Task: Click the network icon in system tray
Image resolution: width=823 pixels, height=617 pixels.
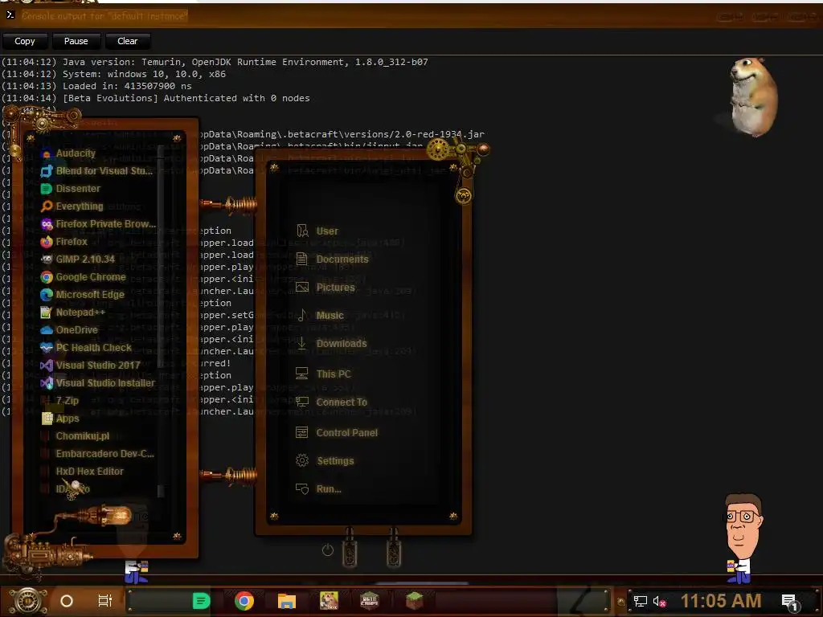Action: point(641,601)
